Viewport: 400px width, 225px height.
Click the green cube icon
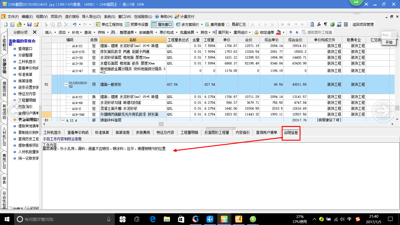(332, 25)
